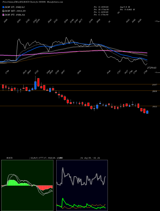Viewport: 160px width, 211px height.
Task: Click the 1811 horizontal level label
Action: [x=155, y=106]
